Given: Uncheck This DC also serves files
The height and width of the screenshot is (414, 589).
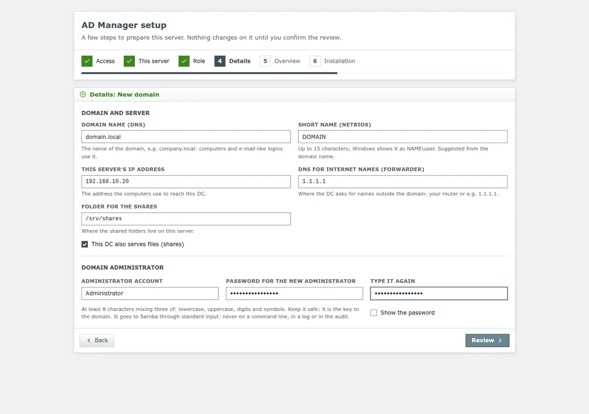Looking at the screenshot, I should point(84,244).
